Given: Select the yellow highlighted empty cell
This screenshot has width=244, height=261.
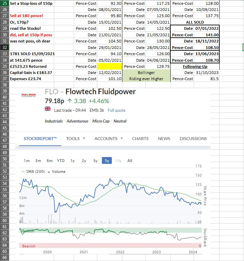Looking at the screenshot, I should (110, 66).
